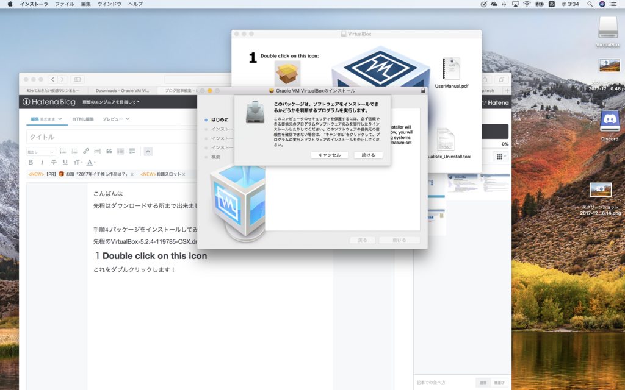Click Safari share button
The height and width of the screenshot is (390, 625).
(x=485, y=80)
